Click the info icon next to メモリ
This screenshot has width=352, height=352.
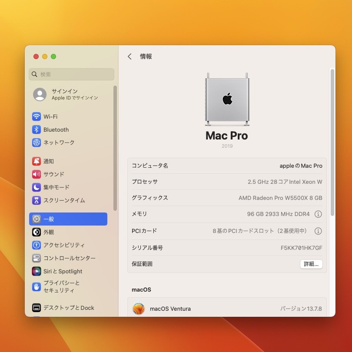tap(318, 214)
